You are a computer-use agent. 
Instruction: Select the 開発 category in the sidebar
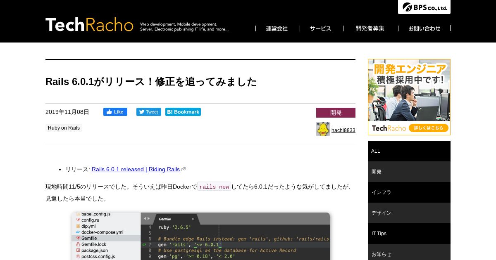pos(409,172)
